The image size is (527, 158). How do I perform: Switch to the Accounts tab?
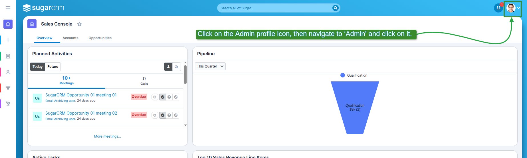[70, 38]
